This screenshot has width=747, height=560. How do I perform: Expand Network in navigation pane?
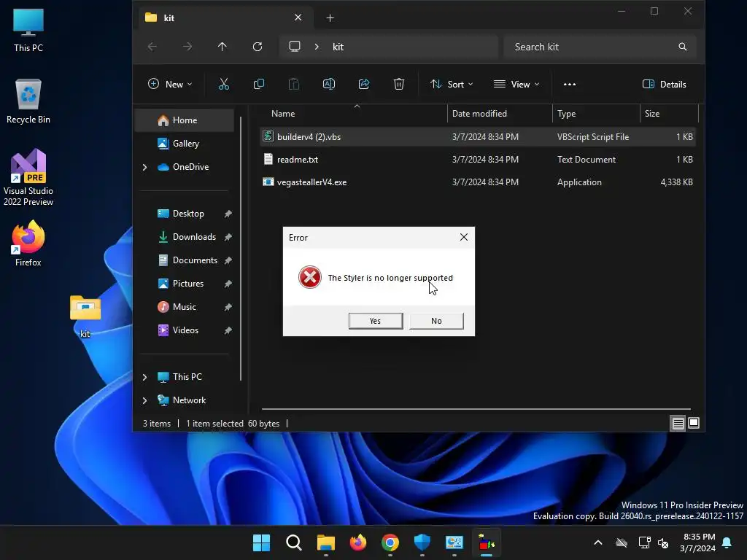145,400
